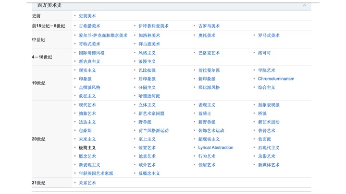Image resolution: width=346 pixels, height=194 pixels.
Task: Open the 洛可可 link
Action: pyautogui.click(x=264, y=53)
